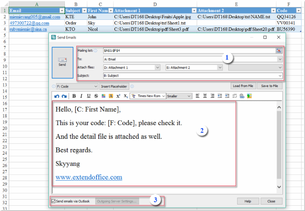Open the To field dropdown
This screenshot has width=305, height=211.
pyautogui.click(x=280, y=59)
